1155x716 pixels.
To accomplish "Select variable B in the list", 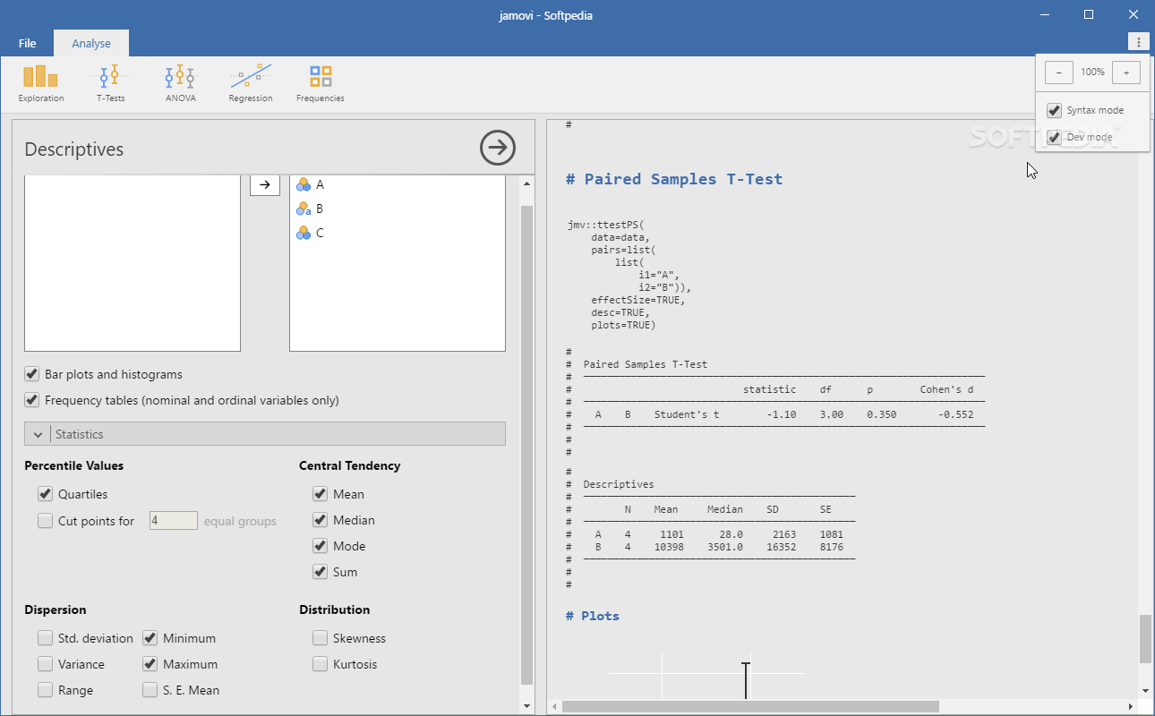I will pyautogui.click(x=398, y=209).
